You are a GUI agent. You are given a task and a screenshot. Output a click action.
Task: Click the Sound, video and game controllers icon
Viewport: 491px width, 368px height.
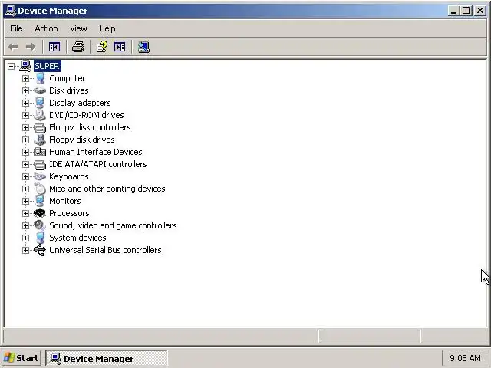(x=40, y=225)
